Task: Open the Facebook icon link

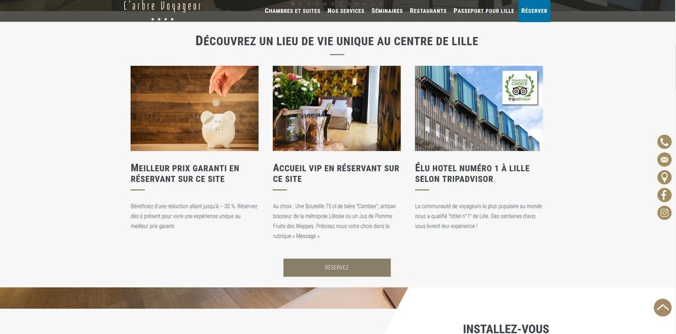Action: (x=664, y=195)
